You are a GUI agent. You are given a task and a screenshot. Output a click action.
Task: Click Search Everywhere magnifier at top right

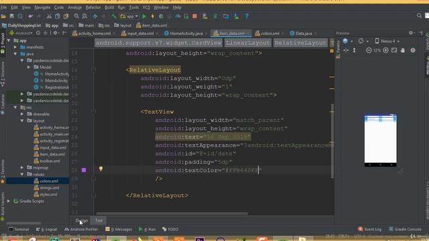(x=419, y=15)
